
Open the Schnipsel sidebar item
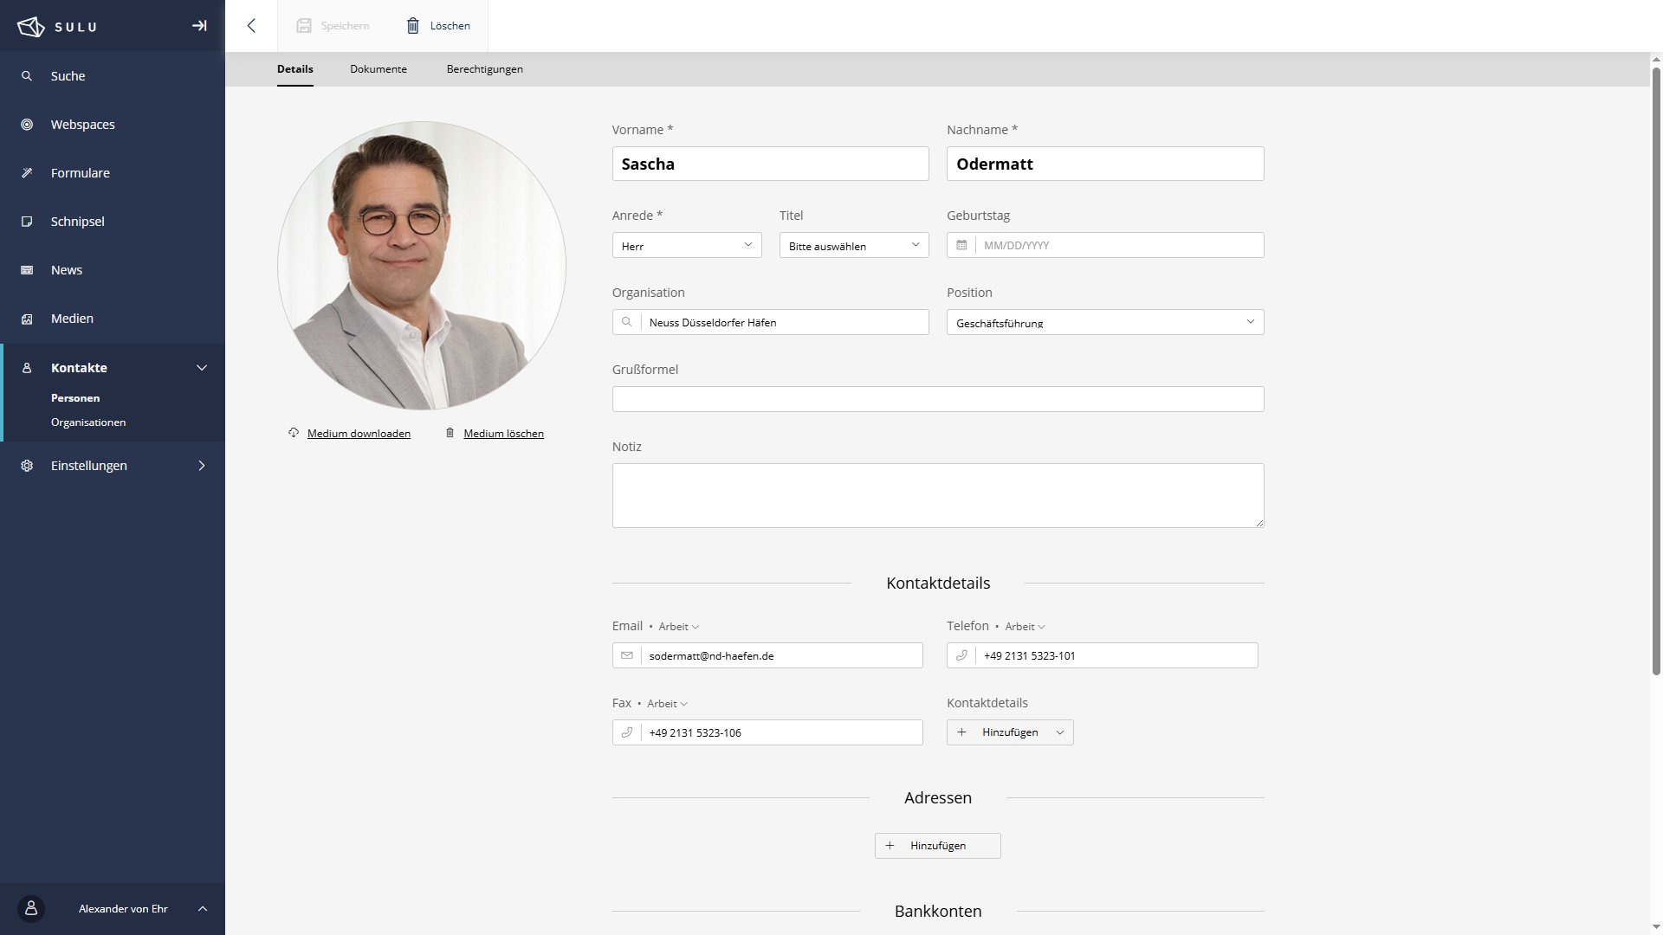pos(77,222)
